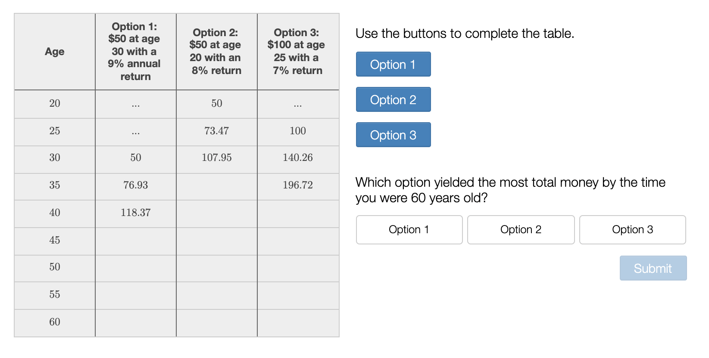Viewport: 709px width, 358px height.
Task: Click the 140.26 table cell
Action: [298, 157]
